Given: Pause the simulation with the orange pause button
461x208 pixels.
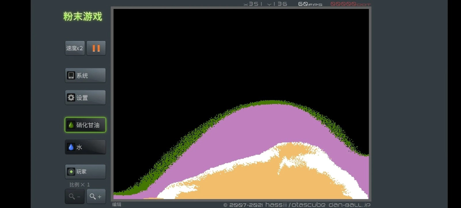Looking at the screenshot, I should click(96, 48).
